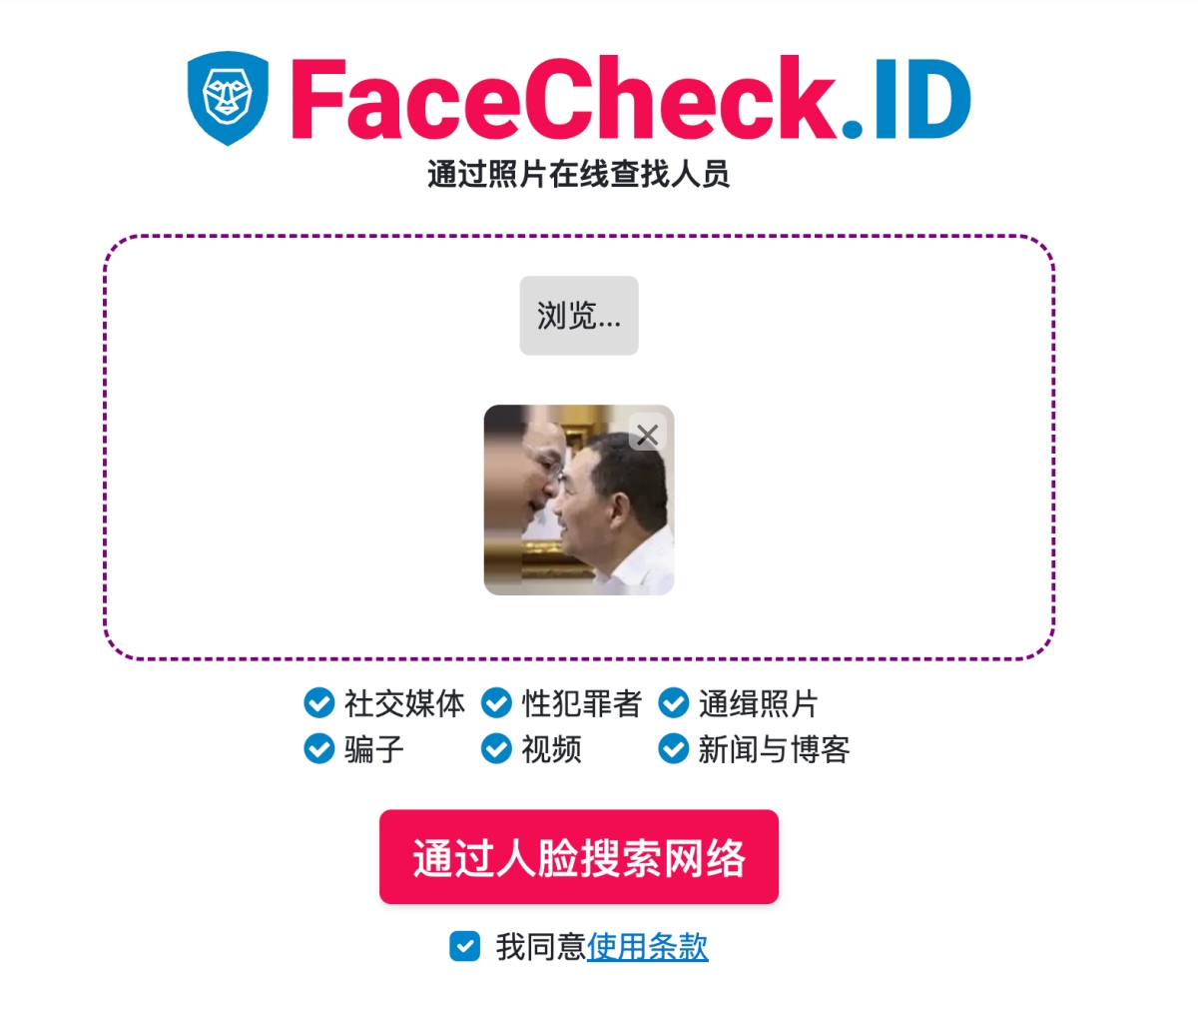1198x1017 pixels.
Task: Remove uploaded photo with the X icon
Action: tap(648, 435)
